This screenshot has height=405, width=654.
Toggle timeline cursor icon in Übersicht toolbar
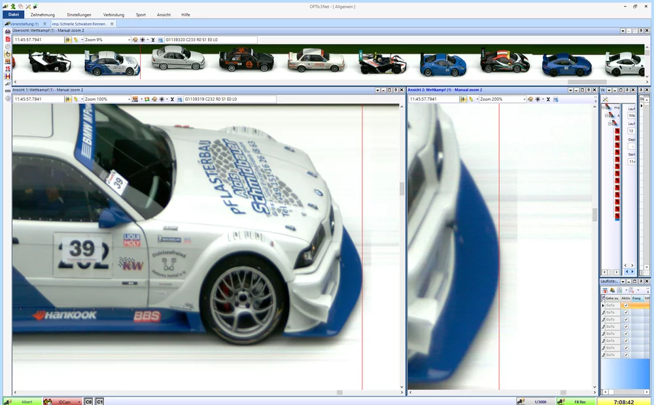coord(68,40)
